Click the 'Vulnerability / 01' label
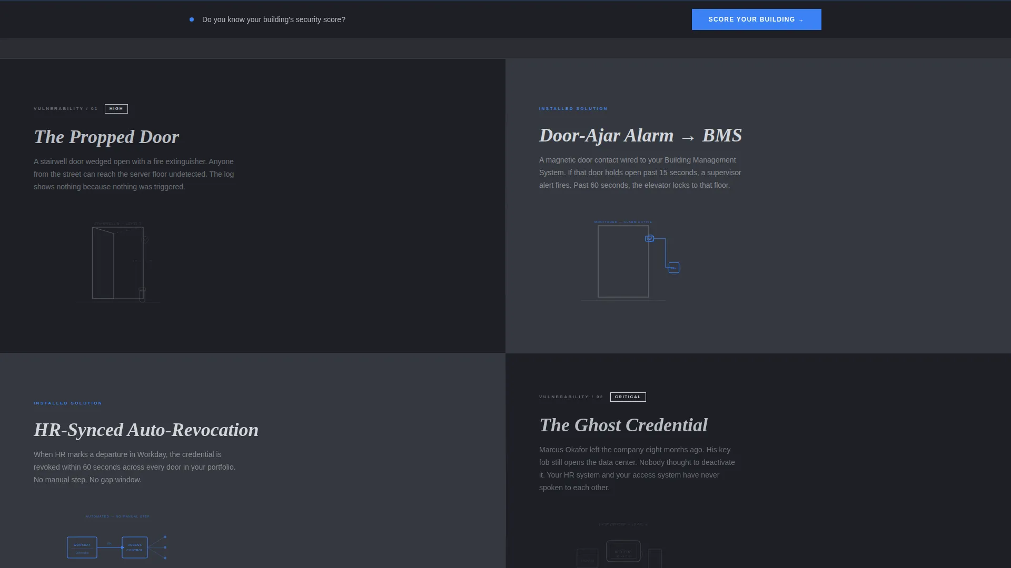The height and width of the screenshot is (568, 1011). (x=66, y=109)
